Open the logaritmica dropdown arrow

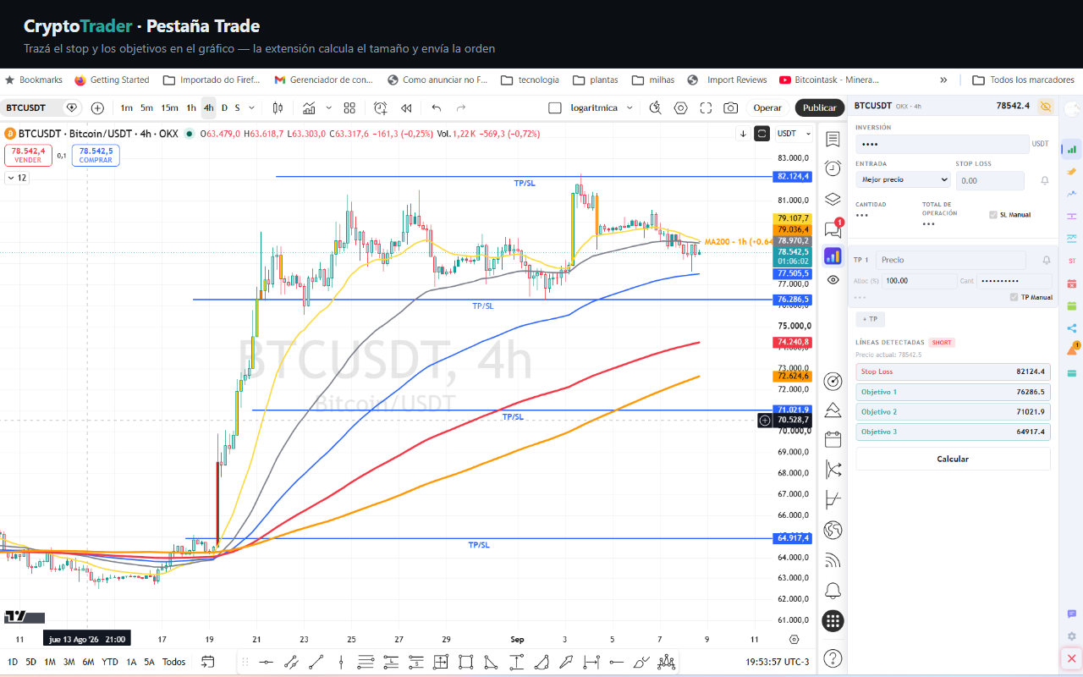coord(629,107)
